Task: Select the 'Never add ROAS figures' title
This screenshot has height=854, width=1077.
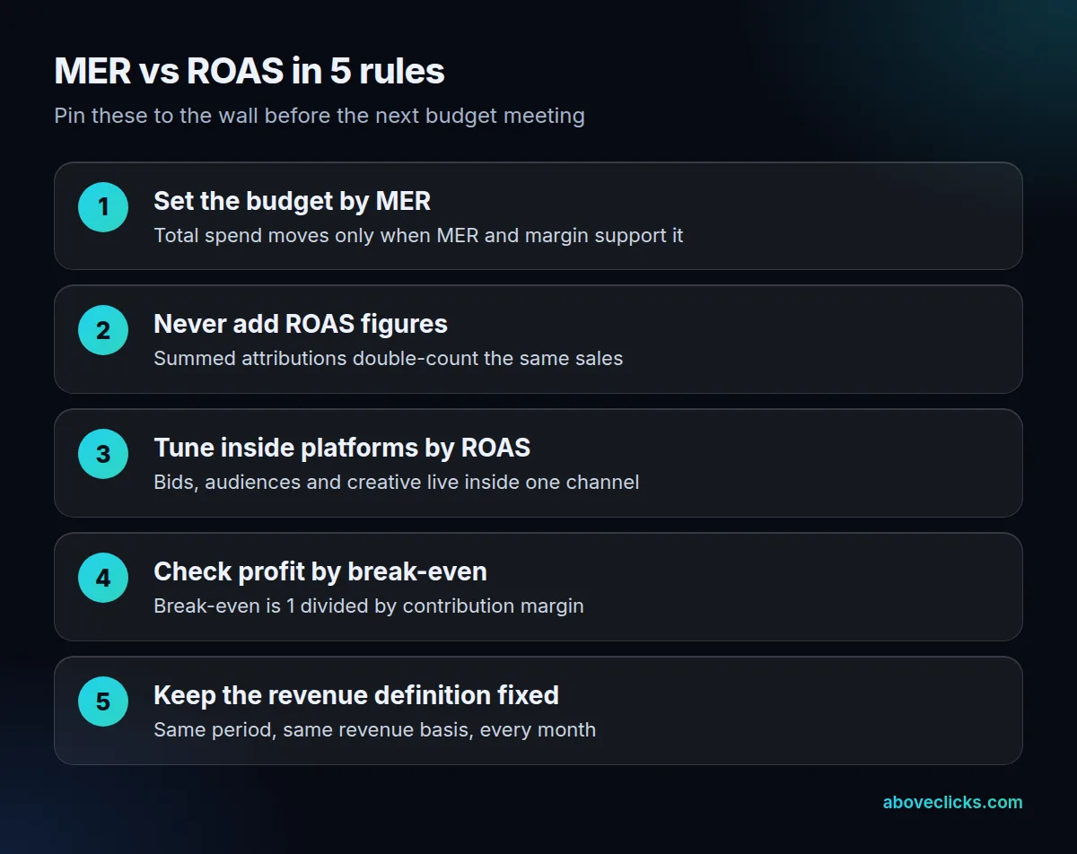Action: [301, 324]
